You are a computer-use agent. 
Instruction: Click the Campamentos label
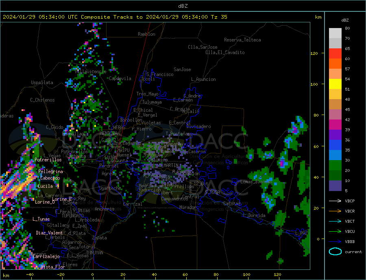(174, 199)
